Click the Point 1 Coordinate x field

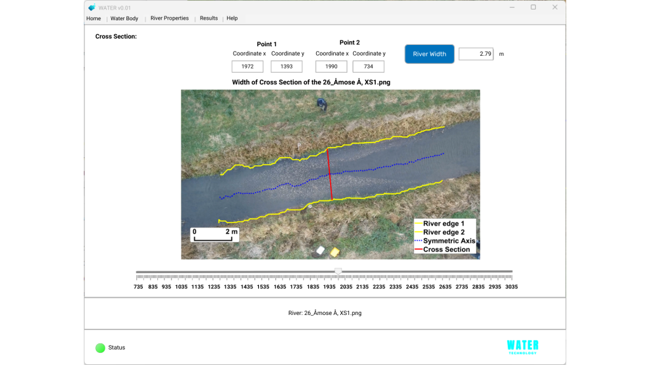(248, 67)
